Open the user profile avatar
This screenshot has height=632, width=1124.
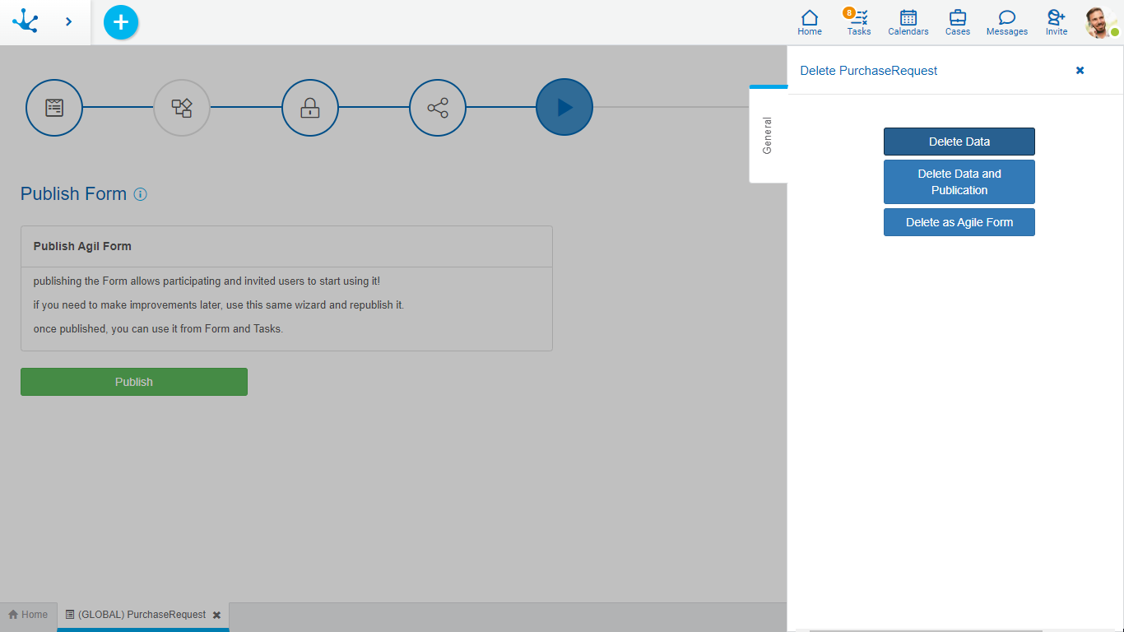pos(1101,22)
